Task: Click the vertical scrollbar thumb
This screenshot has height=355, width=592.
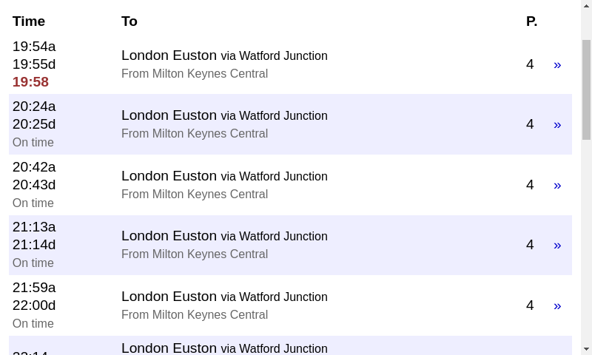Action: click(586, 89)
